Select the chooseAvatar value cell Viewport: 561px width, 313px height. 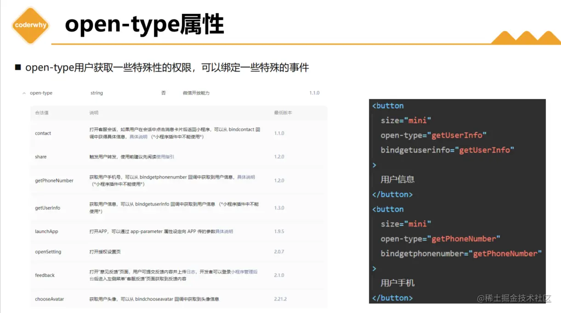tap(50, 299)
